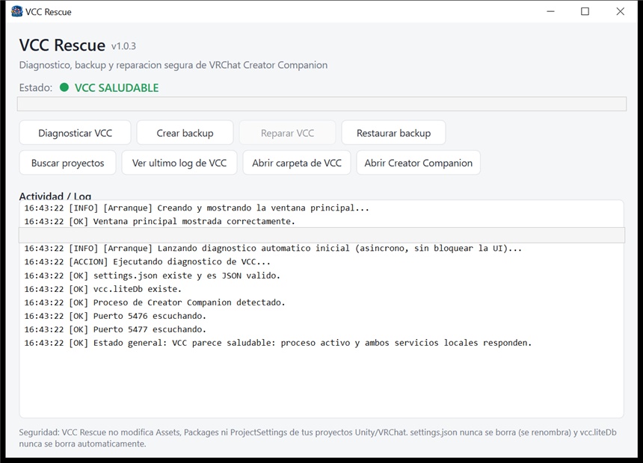Image resolution: width=643 pixels, height=463 pixels.
Task: Select log line 'Puerto 5477 escuchando.'
Action: click(x=115, y=330)
